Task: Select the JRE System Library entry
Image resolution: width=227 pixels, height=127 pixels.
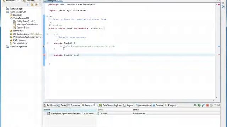Action: tap(26, 34)
